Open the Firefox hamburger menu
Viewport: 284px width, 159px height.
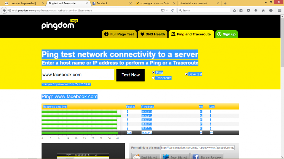click(x=279, y=10)
